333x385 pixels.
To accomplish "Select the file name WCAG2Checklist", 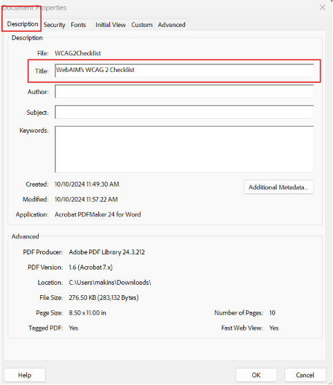I will pyautogui.click(x=77, y=53).
